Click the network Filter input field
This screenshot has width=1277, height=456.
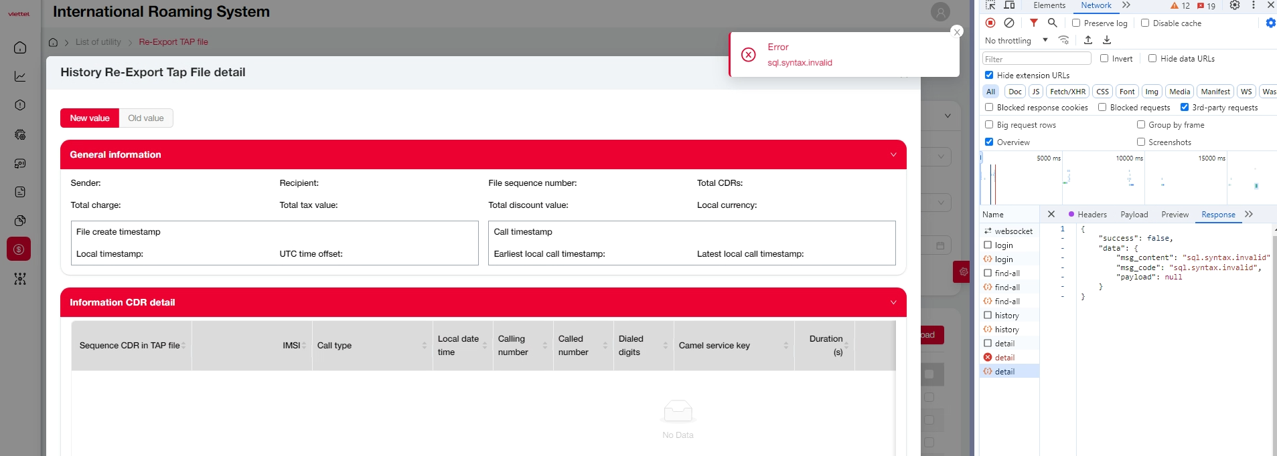pos(1036,59)
